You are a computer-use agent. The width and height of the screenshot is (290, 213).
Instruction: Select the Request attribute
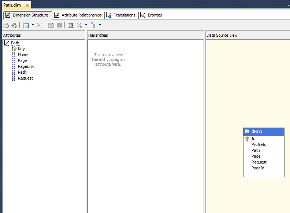(x=25, y=78)
